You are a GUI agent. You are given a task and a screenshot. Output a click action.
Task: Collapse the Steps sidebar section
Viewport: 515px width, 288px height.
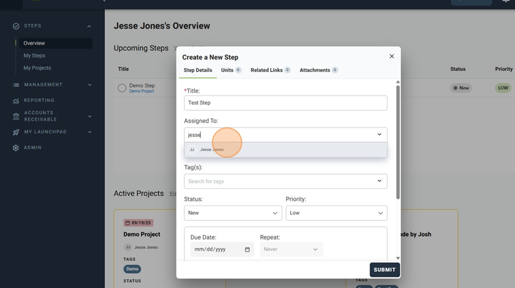click(x=89, y=26)
